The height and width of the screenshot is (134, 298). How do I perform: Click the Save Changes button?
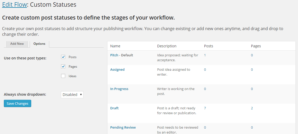(18, 103)
